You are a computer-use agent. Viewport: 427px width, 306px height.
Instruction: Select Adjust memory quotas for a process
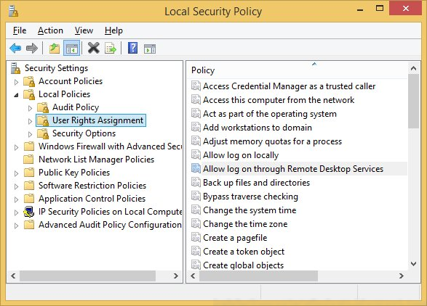pos(272,141)
